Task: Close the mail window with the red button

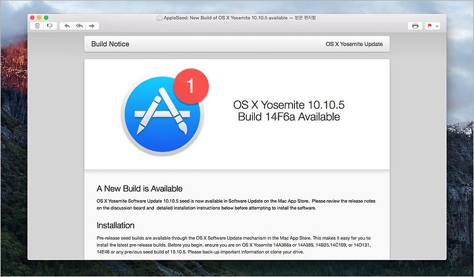Action: click(x=32, y=18)
